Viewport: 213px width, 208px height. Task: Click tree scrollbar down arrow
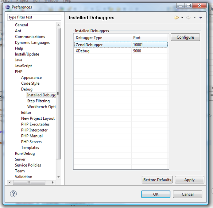(x=59, y=177)
